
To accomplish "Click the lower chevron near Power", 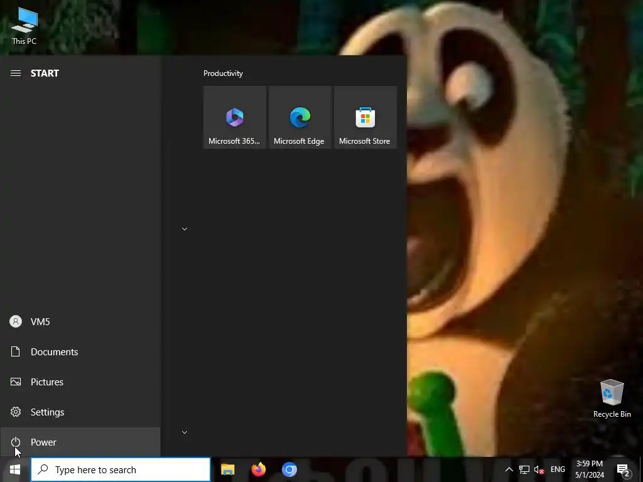I will [x=185, y=432].
